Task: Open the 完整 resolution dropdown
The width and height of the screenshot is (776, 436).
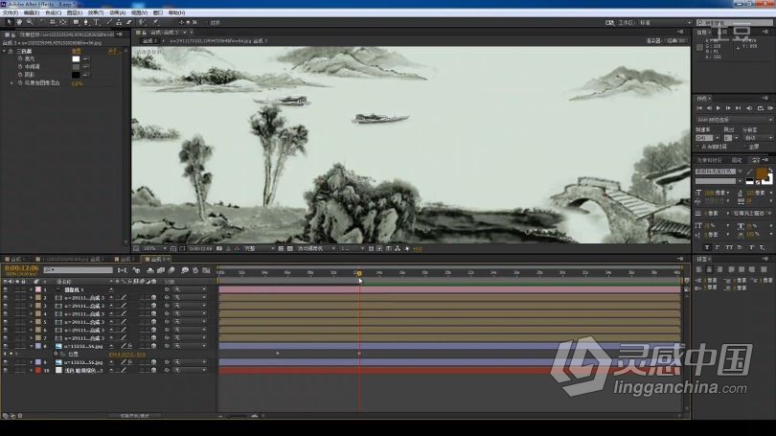Action: [x=259, y=248]
